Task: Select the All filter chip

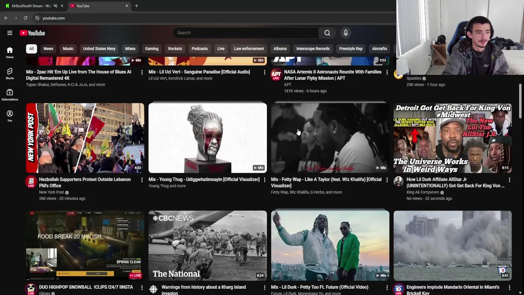Action: point(31,49)
